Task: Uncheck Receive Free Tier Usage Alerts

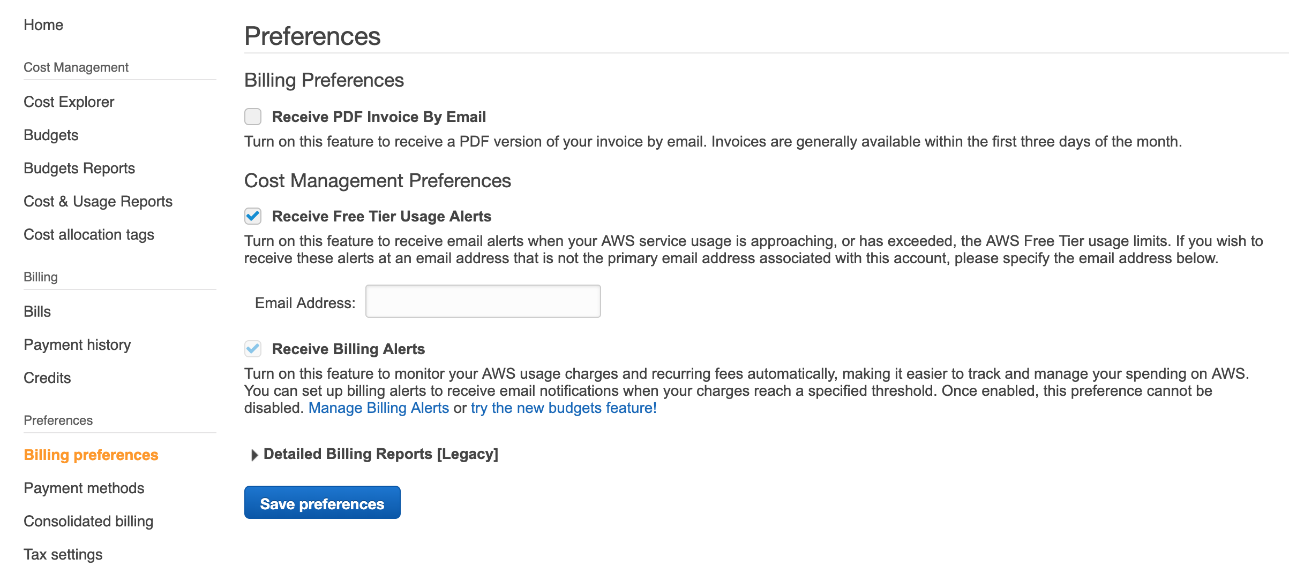Action: [x=252, y=216]
